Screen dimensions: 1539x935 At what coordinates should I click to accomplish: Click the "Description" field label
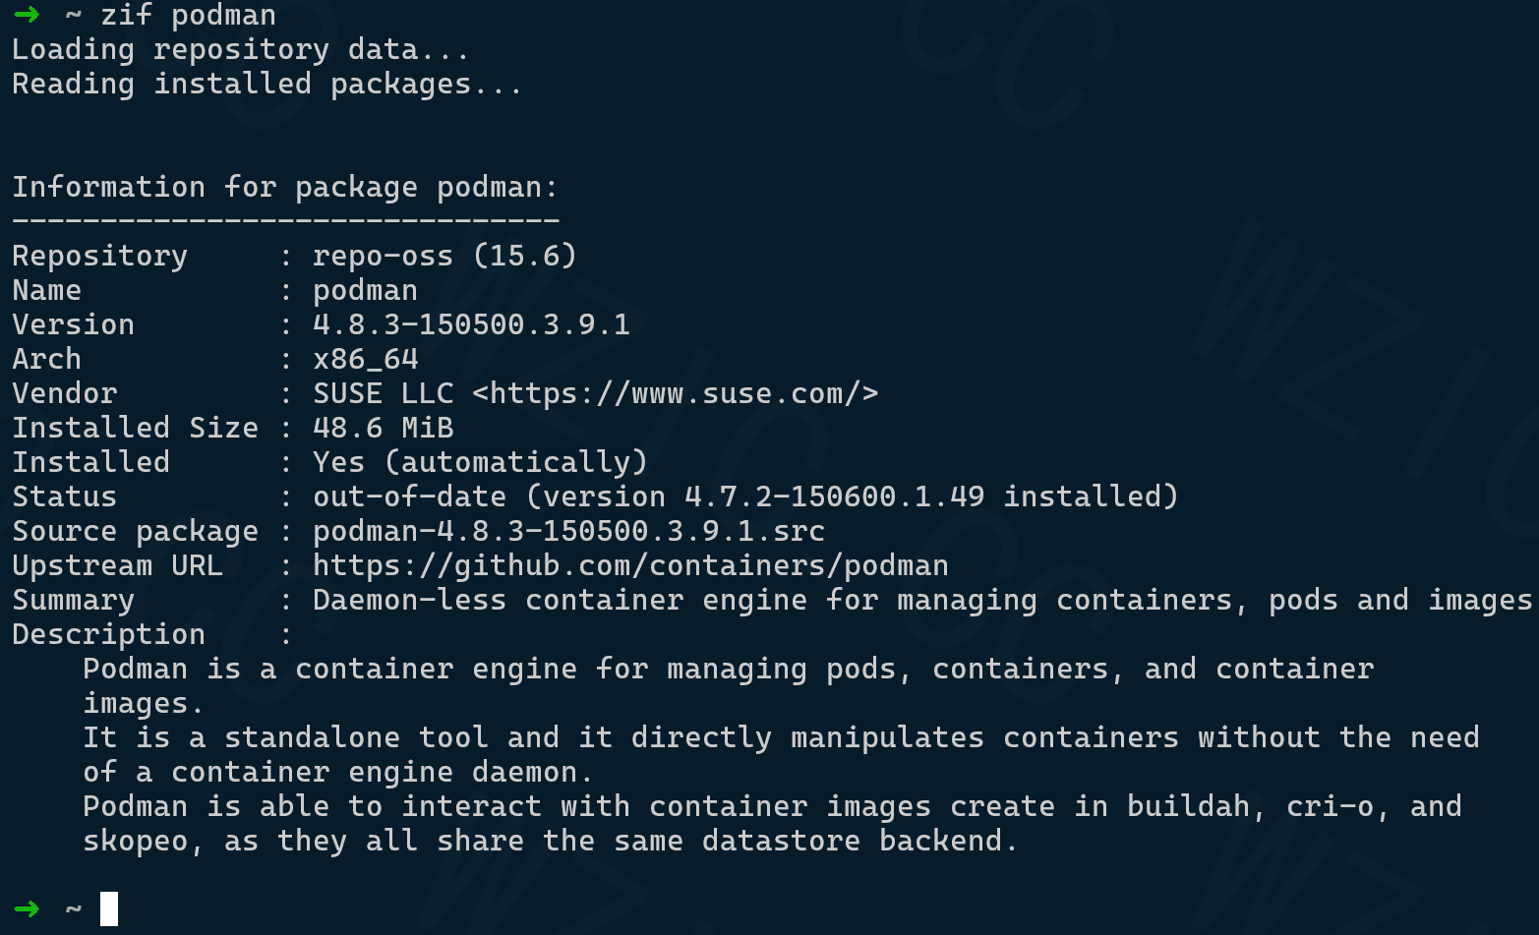coord(108,634)
